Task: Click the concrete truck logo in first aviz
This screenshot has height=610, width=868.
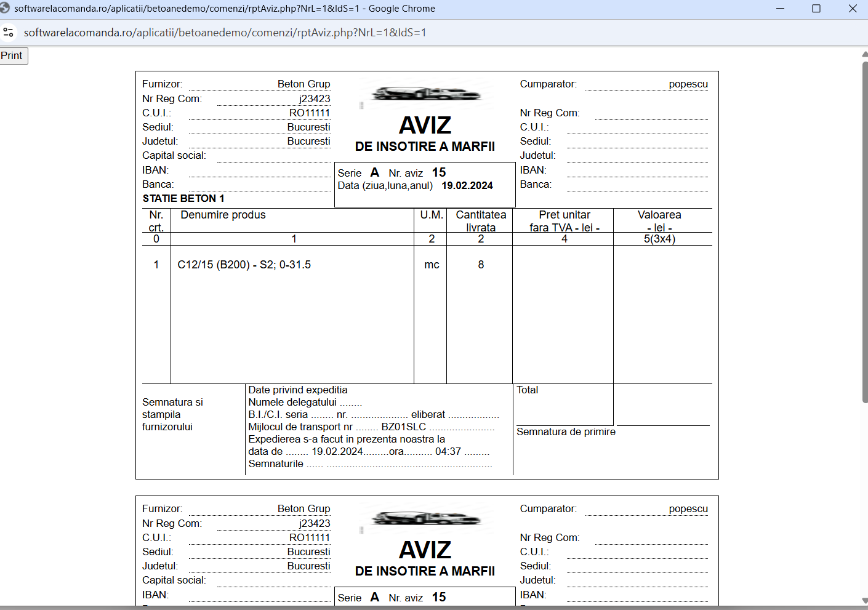Action: 425,94
